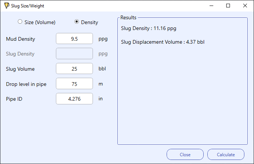
Task: Select the Pipe ID input box
Action: click(74, 98)
